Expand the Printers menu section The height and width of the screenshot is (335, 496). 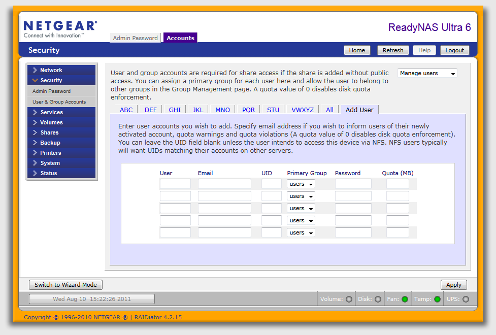coord(61,153)
